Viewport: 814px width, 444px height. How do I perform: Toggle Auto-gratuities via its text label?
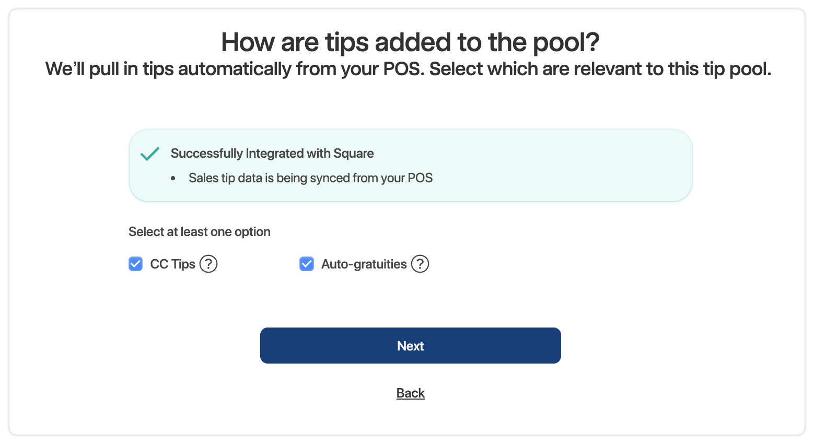tap(364, 264)
